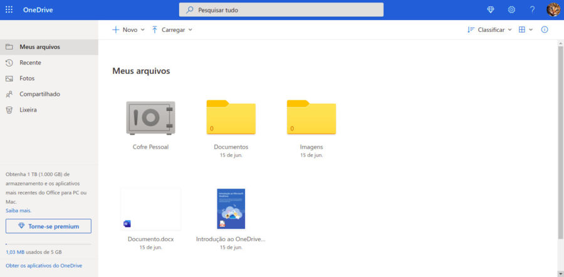Click the grid view layout icon
This screenshot has width=564, height=277.
pyautogui.click(x=522, y=30)
